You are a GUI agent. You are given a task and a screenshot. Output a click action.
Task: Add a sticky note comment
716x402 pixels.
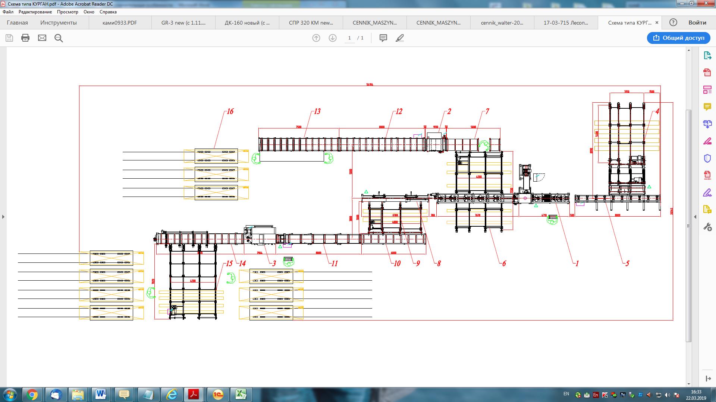click(383, 38)
